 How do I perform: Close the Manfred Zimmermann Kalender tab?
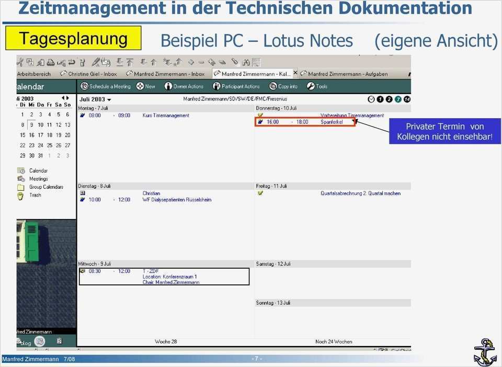pyautogui.click(x=295, y=73)
